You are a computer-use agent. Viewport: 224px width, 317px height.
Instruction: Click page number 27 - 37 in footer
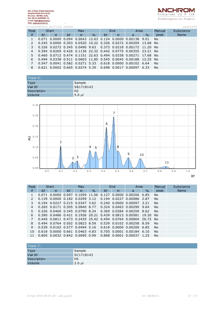[x=192, y=296]
